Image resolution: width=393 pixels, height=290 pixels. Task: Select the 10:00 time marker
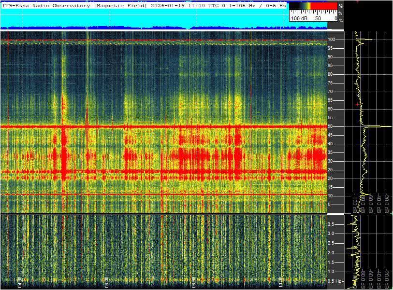click(280, 281)
